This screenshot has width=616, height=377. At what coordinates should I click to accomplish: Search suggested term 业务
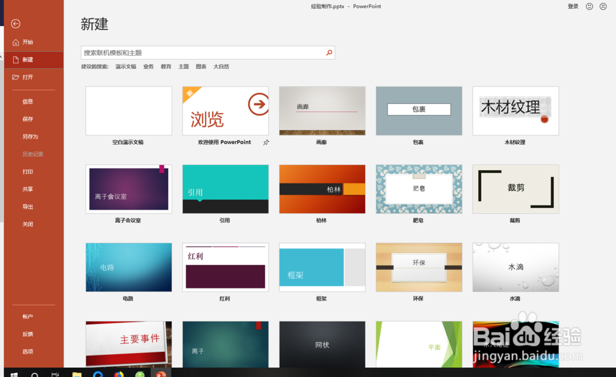coord(148,66)
